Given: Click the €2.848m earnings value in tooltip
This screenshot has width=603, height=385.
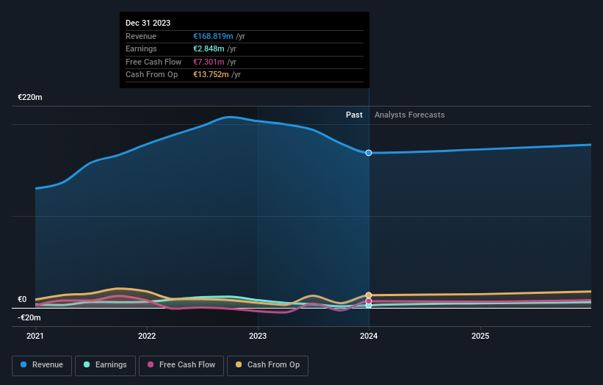Looking at the screenshot, I should click(209, 48).
